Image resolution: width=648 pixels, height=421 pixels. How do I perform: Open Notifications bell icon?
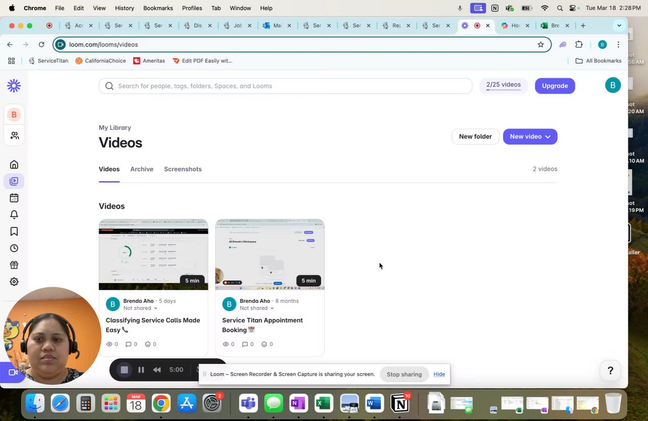pyautogui.click(x=14, y=214)
